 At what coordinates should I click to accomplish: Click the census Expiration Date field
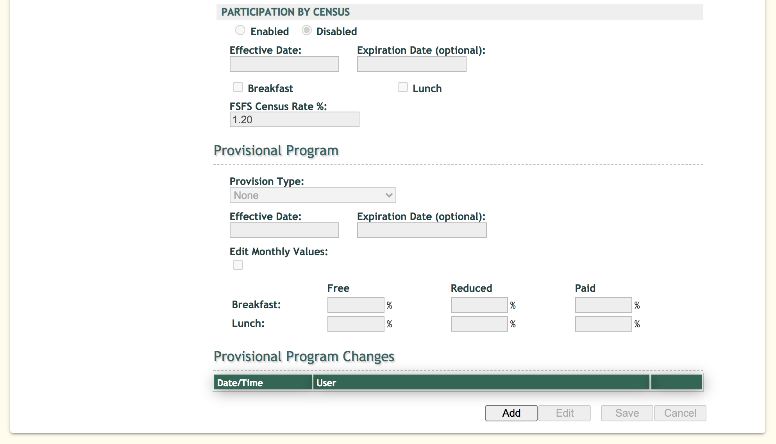411,64
